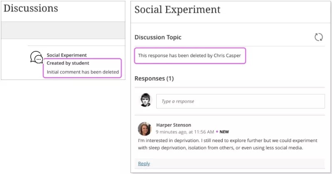332x174 pixels.
Task: Click the Discussion Topic section label
Action: tap(158, 37)
